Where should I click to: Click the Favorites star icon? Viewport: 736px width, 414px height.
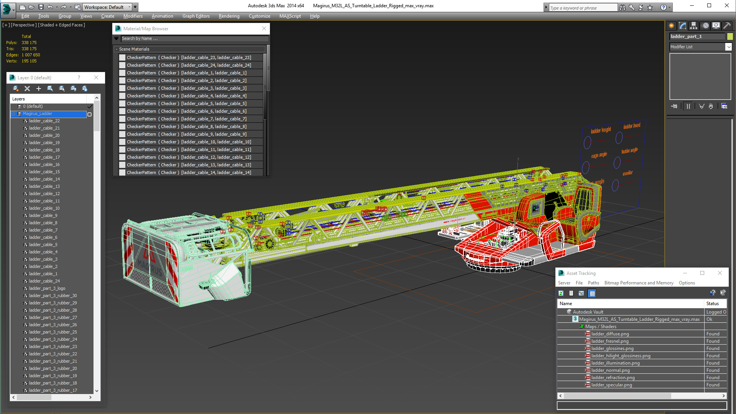(x=650, y=7)
